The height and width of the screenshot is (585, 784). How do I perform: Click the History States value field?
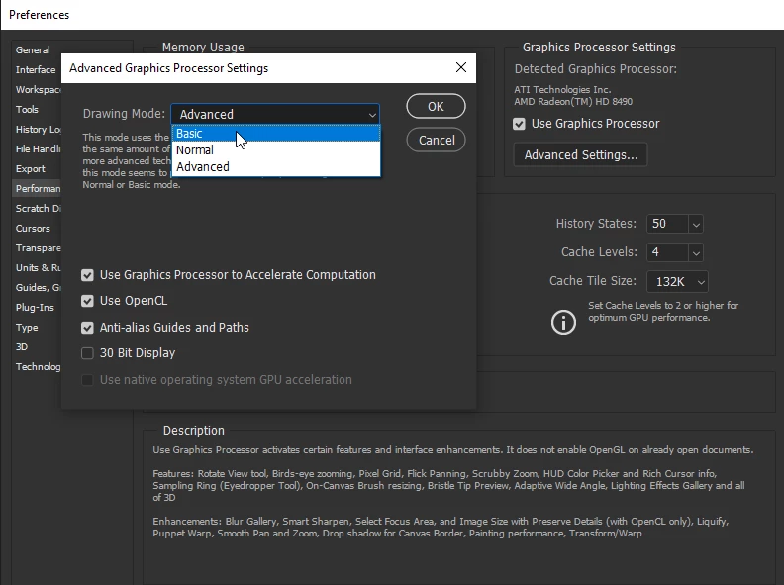(667, 224)
